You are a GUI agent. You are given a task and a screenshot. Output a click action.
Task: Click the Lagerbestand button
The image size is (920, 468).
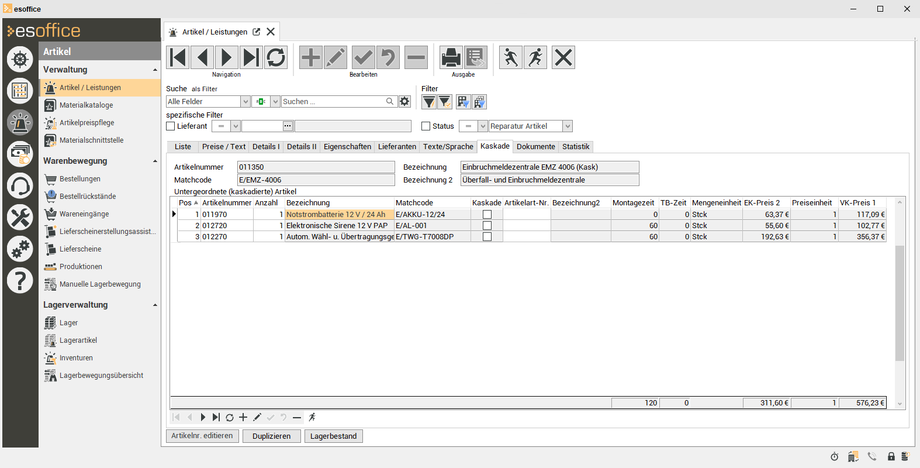(x=333, y=436)
